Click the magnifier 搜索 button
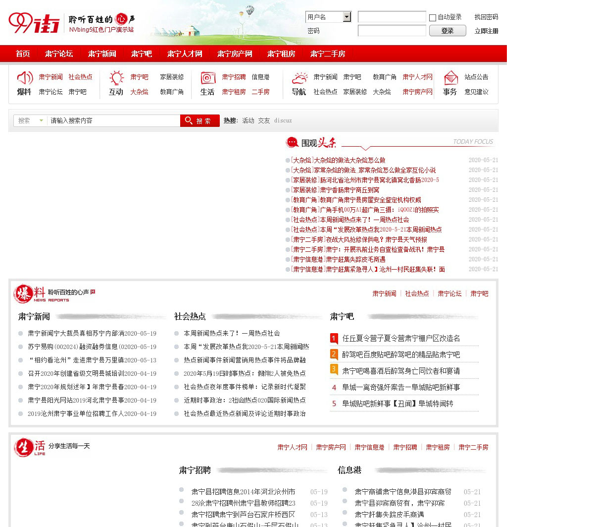Viewport: 594px width, 527px height. [x=200, y=120]
